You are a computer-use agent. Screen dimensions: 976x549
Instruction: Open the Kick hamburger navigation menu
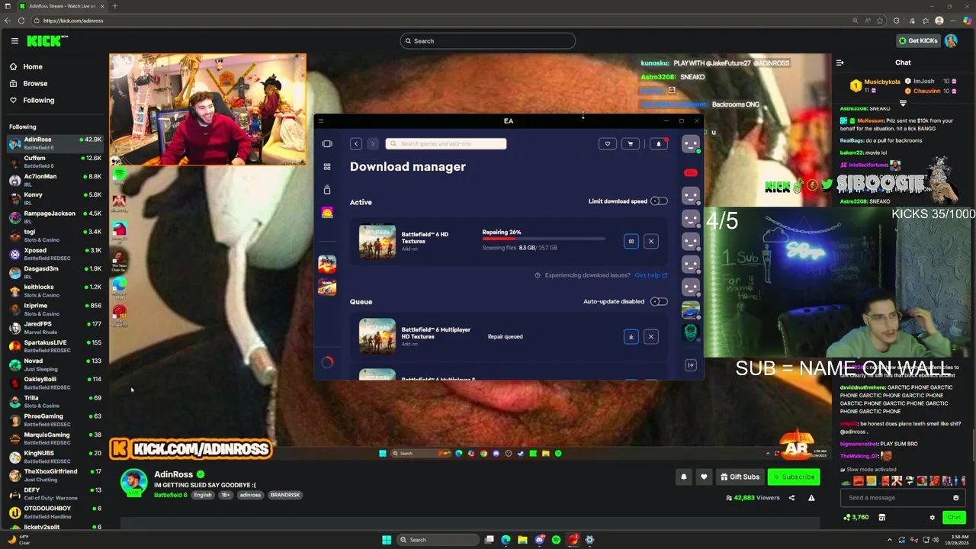pos(14,41)
